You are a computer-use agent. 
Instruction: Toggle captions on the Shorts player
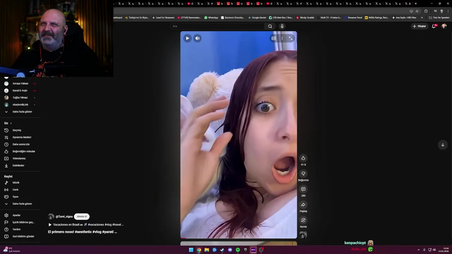click(274, 38)
